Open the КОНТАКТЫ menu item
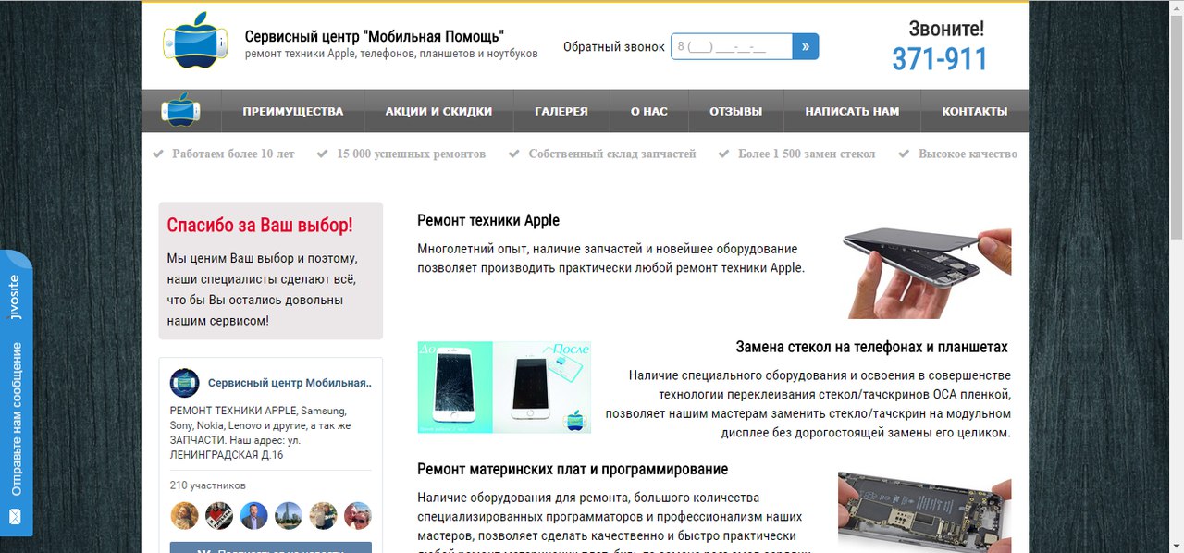Viewport: 1184px width, 553px height. pyautogui.click(x=975, y=111)
